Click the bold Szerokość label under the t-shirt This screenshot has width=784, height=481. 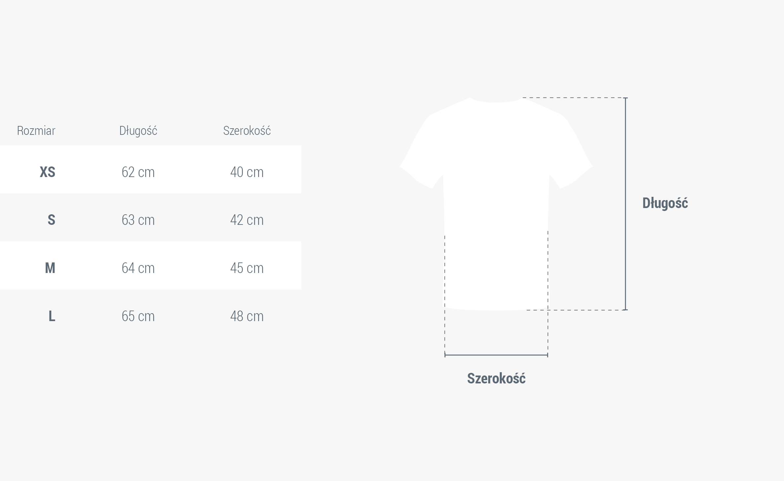(496, 378)
